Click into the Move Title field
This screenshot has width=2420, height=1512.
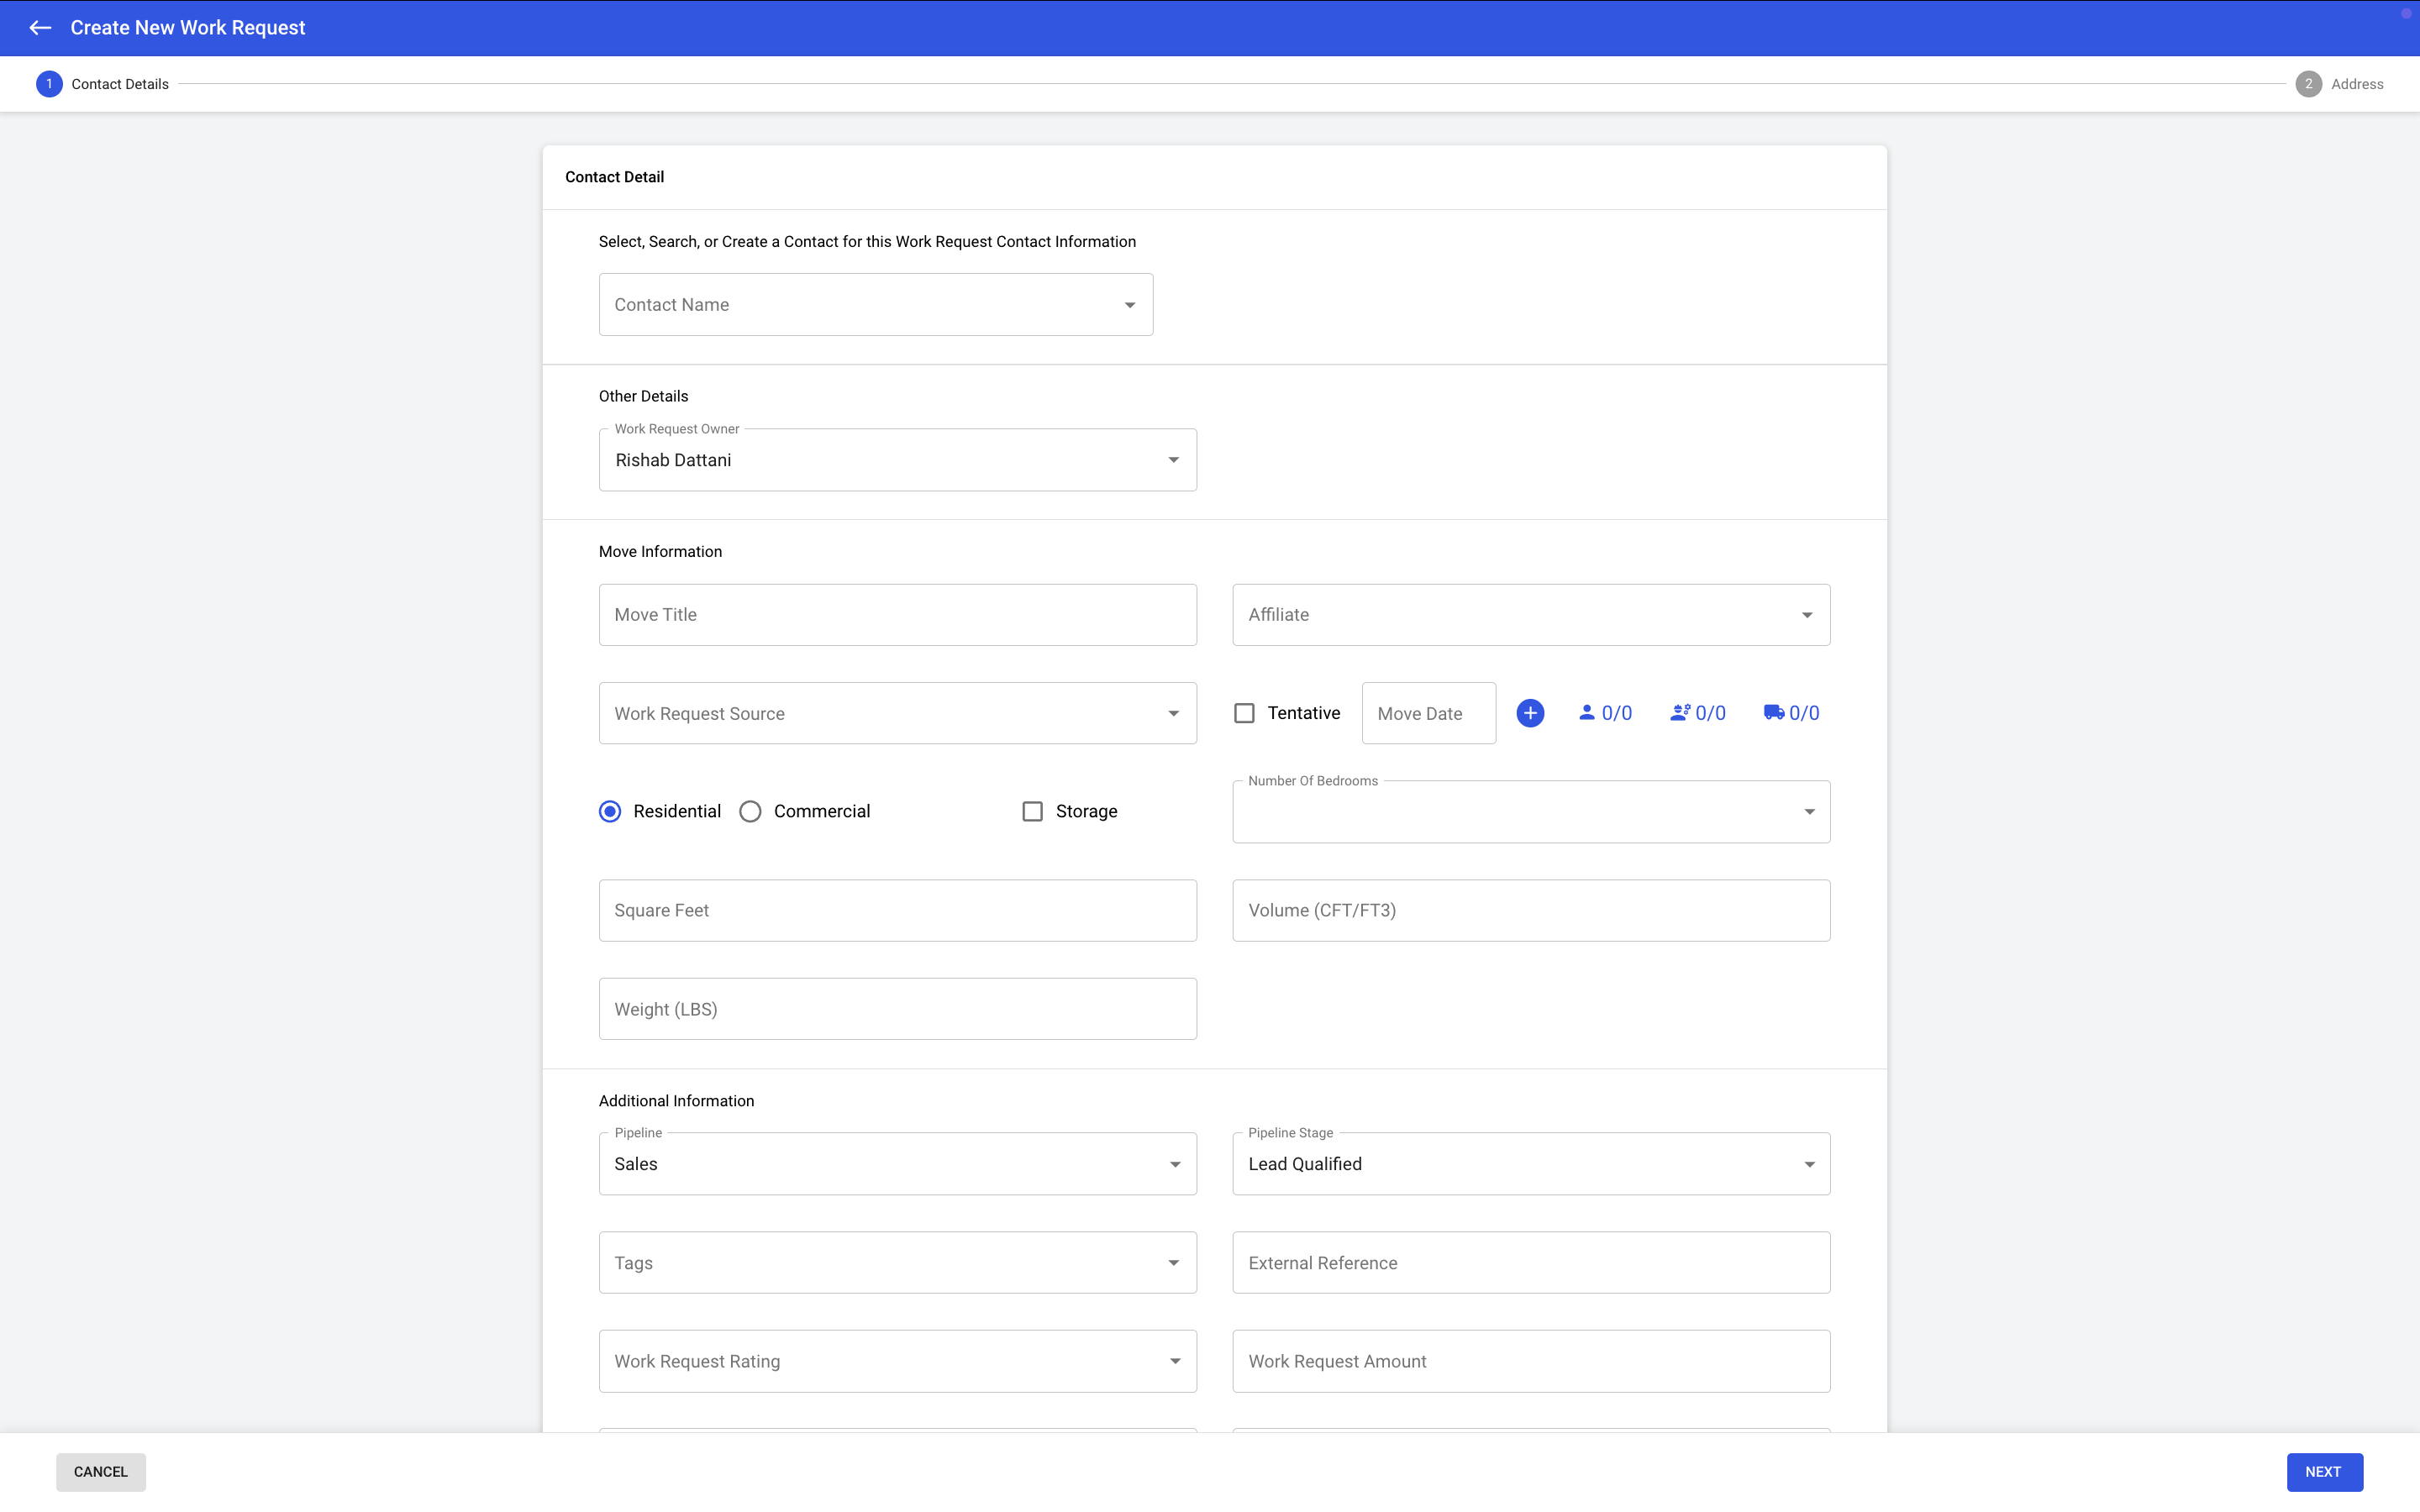pos(897,615)
